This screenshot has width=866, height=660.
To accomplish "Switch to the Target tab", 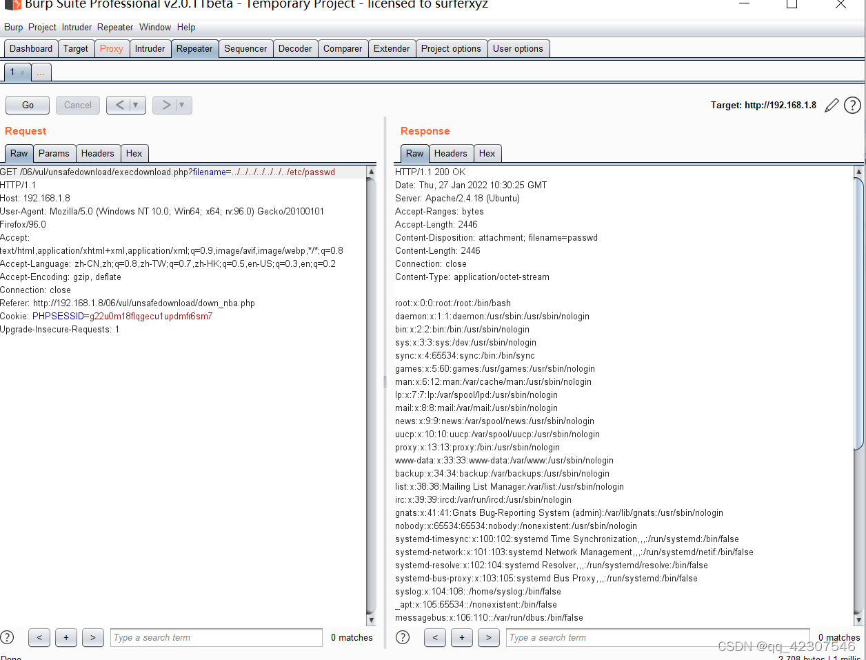I will [76, 49].
